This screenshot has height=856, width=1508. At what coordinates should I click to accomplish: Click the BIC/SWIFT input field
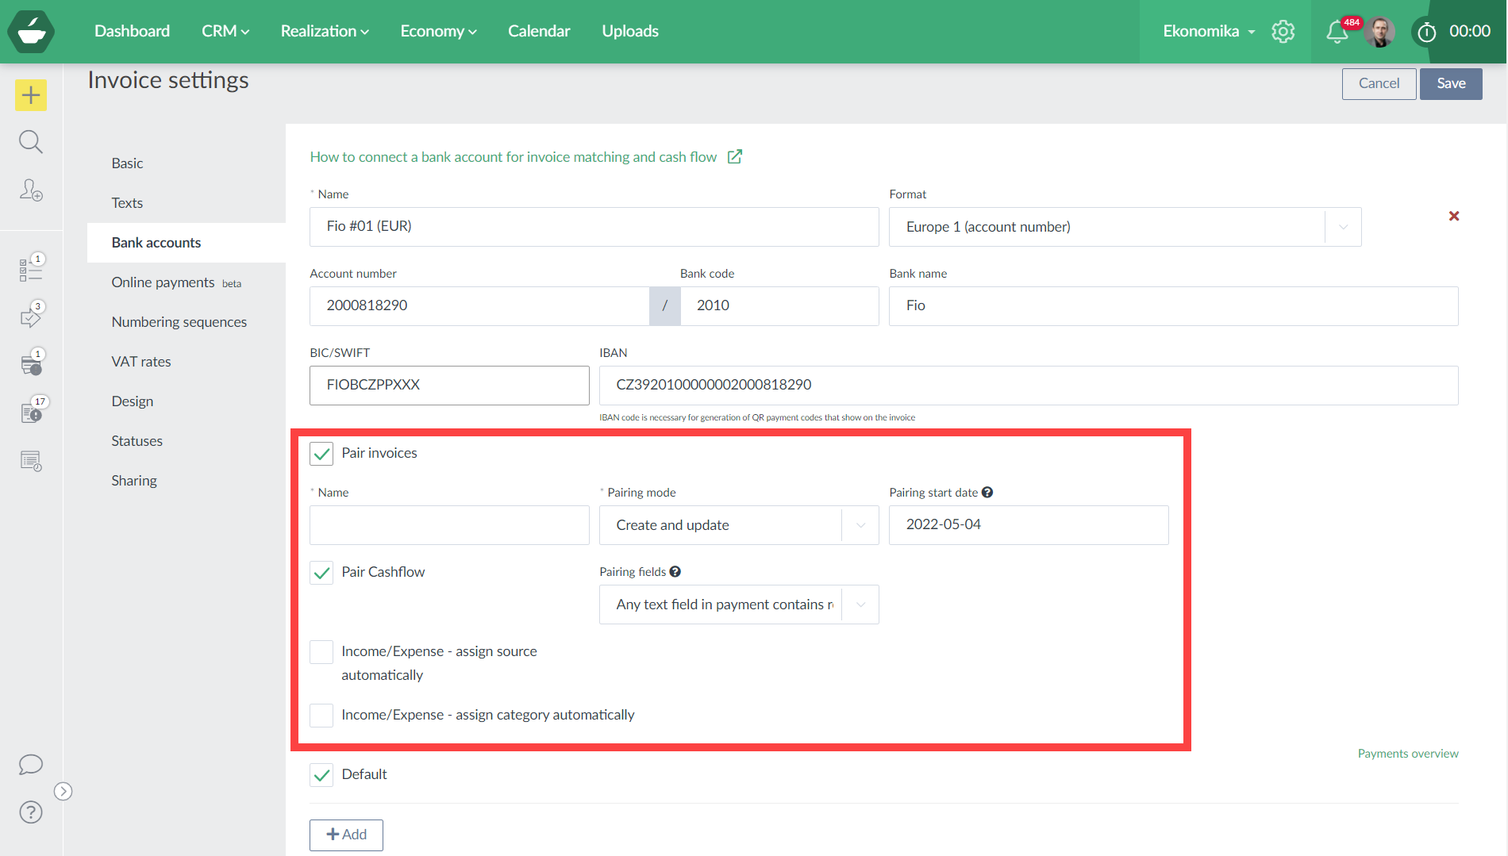coord(449,386)
